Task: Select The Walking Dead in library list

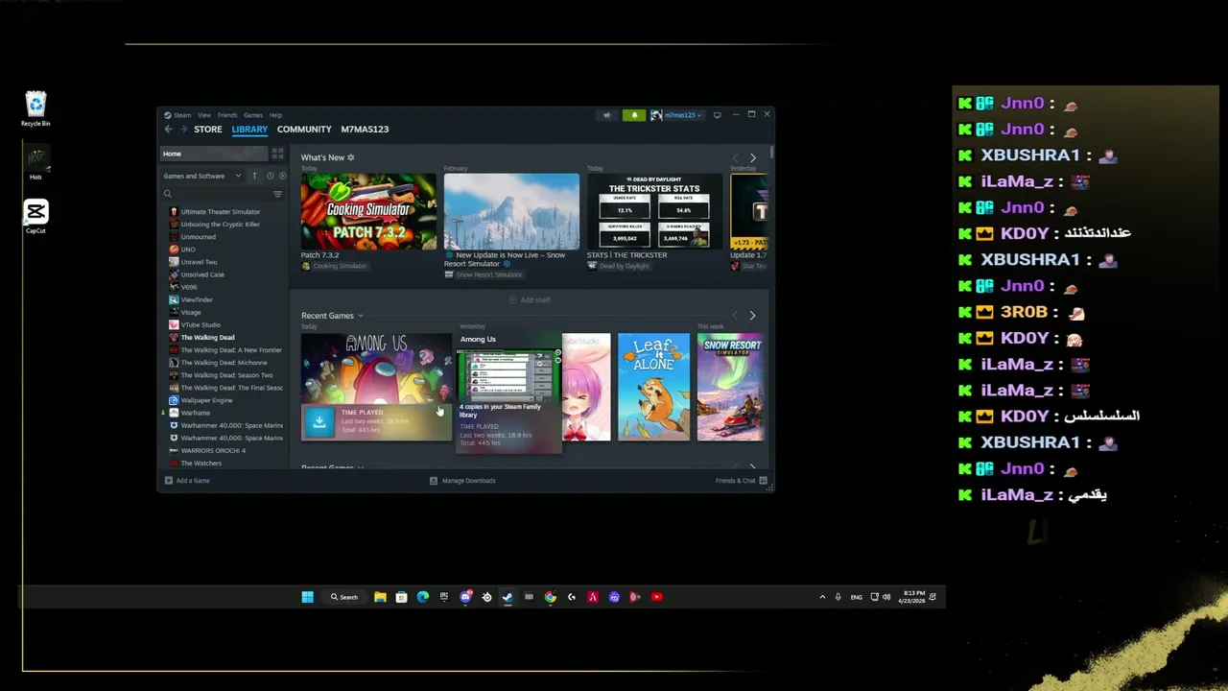Action: point(207,338)
